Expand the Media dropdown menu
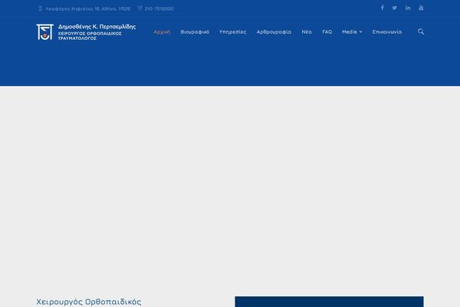 pos(352,31)
